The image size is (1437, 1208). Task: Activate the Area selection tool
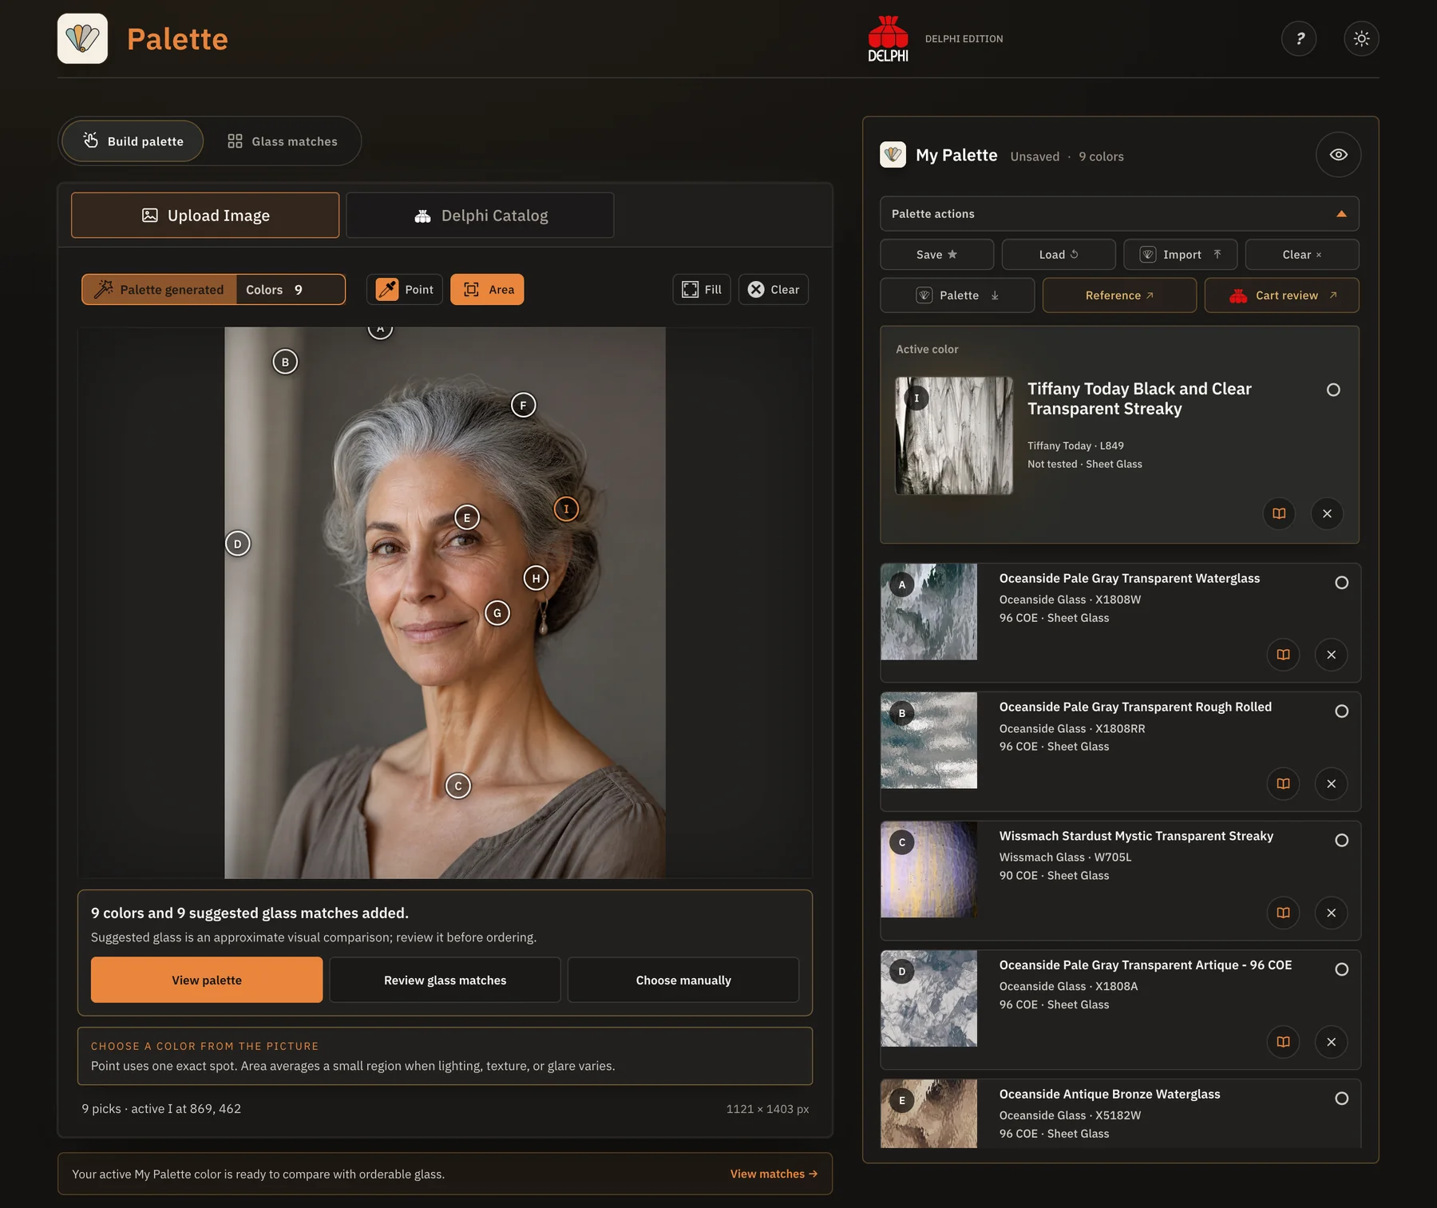487,289
